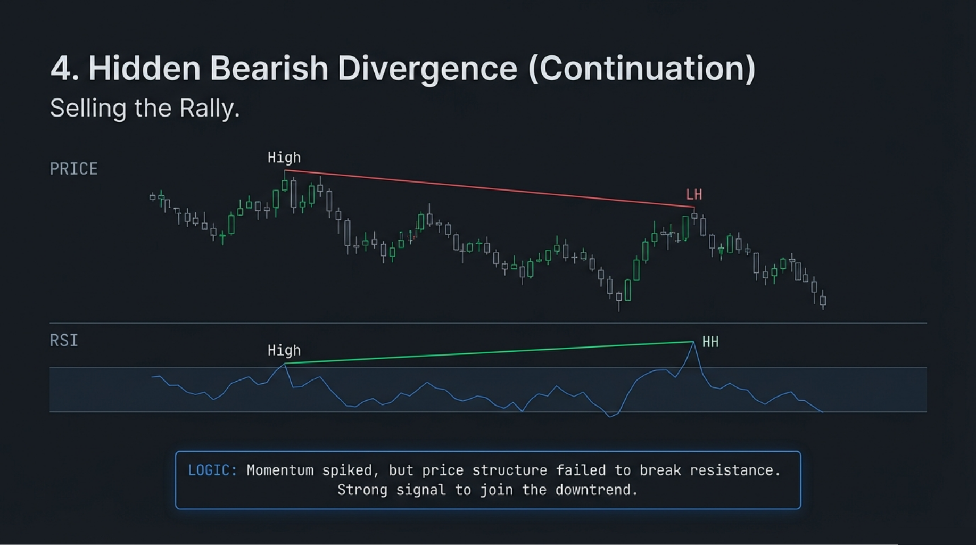
Task: Click the candle at the High price peak
Action: (285, 185)
